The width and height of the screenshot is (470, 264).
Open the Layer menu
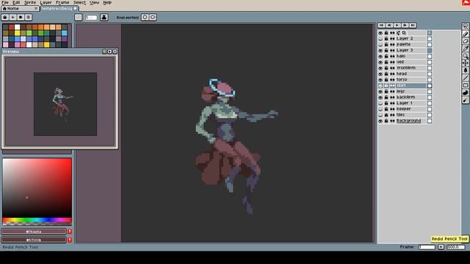pyautogui.click(x=46, y=2)
